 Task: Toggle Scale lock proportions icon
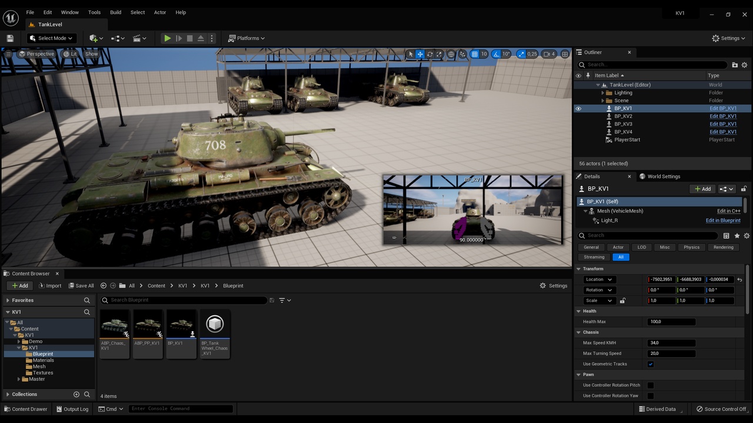622,301
